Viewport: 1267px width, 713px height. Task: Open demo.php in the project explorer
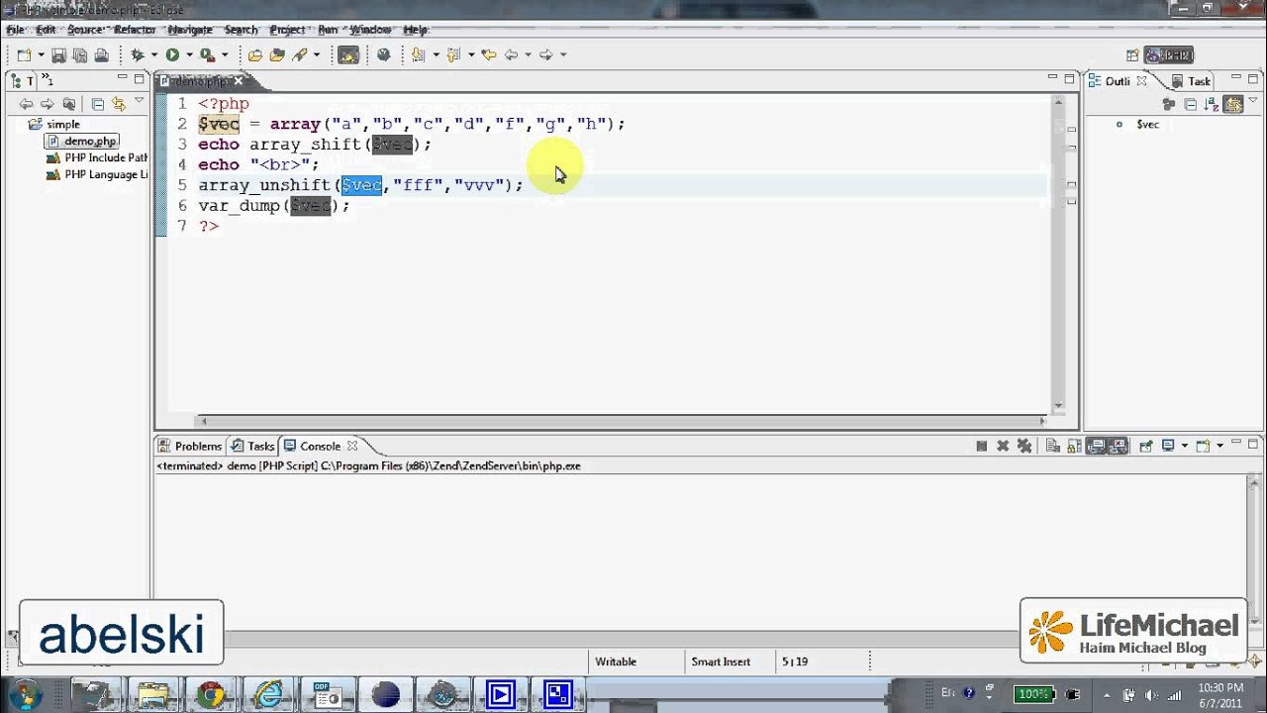pyautogui.click(x=90, y=141)
